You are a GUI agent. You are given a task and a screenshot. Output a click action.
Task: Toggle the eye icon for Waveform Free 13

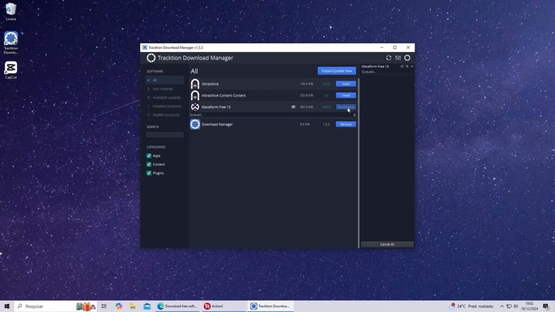[293, 107]
